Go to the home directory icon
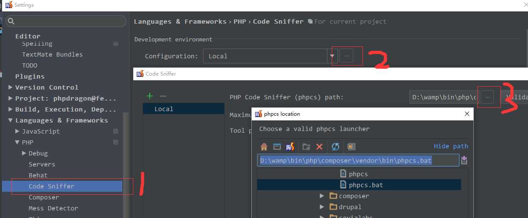Screen dimensions: 528x218 pos(264,147)
